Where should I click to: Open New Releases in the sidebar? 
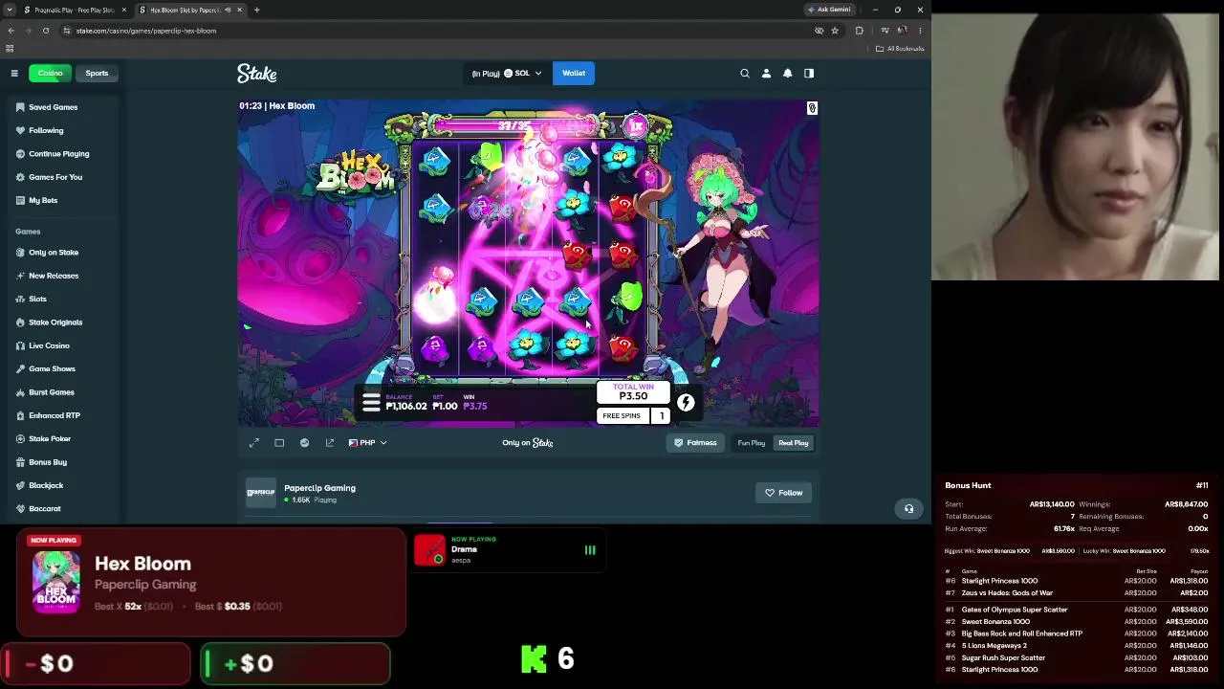point(54,276)
